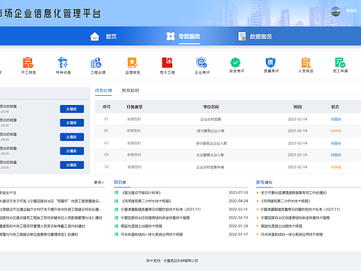
Task: Click green icon beside 高延性混凝土加固技术规程 in 知识库
Action: pos(117,226)
